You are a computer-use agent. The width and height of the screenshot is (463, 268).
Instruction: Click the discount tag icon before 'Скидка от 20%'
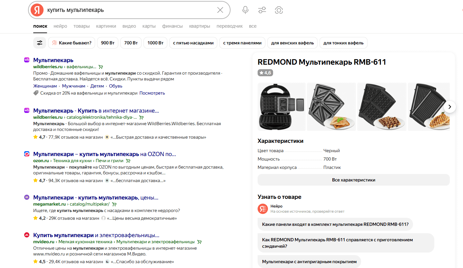coord(36,93)
